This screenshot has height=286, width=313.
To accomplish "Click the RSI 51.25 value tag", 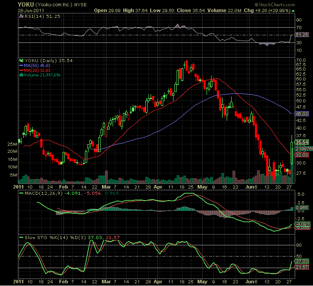I will coord(302,35).
